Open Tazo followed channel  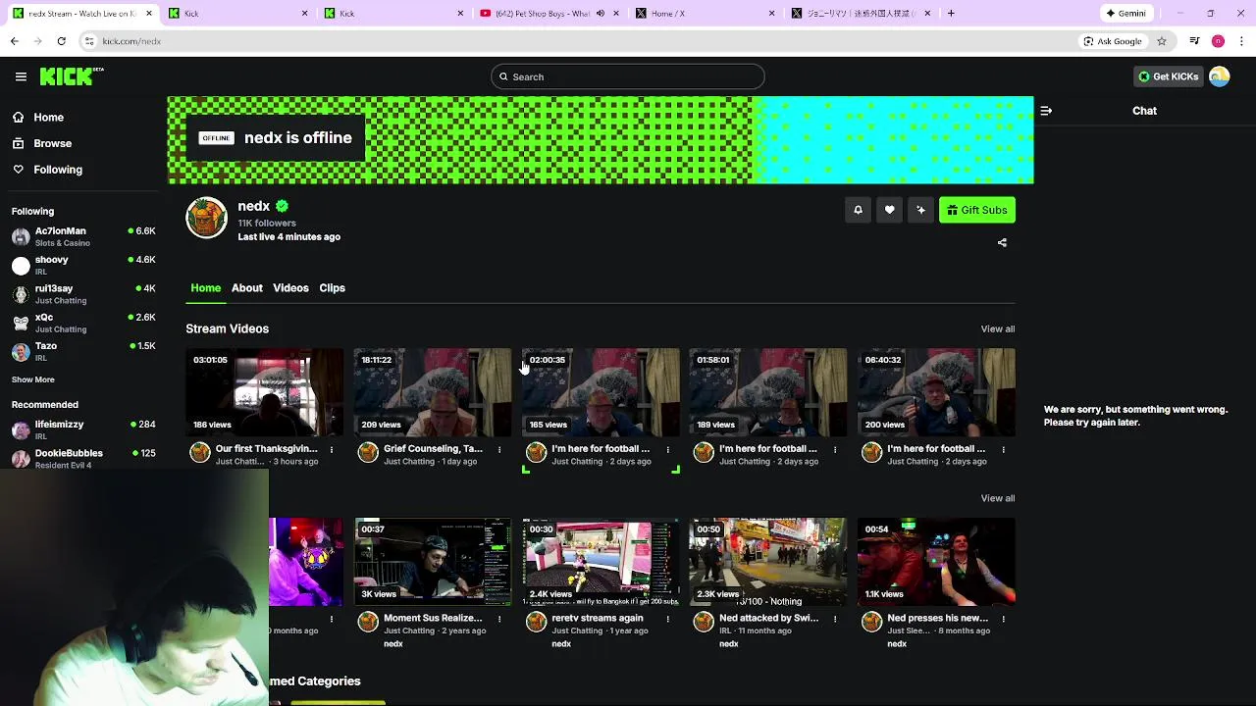[x=83, y=351]
